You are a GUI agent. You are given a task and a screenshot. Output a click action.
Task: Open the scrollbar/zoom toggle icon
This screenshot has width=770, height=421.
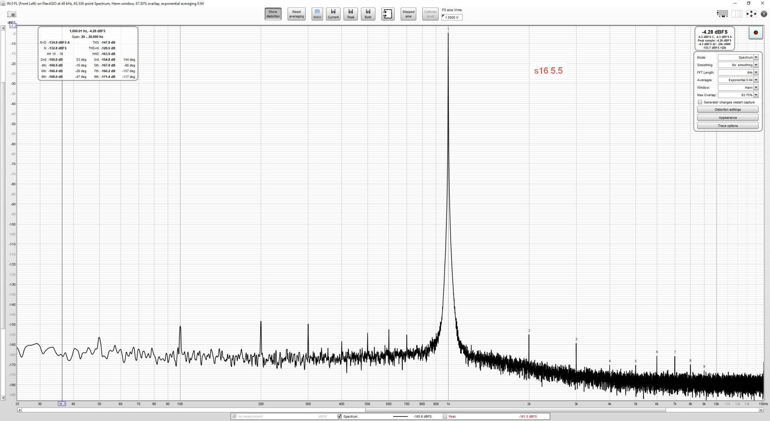tap(722, 14)
